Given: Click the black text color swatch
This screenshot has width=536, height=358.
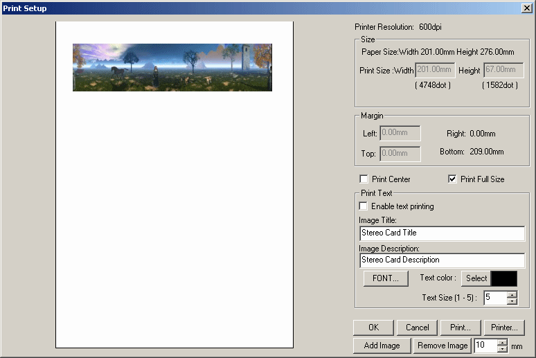Looking at the screenshot, I should [x=503, y=278].
